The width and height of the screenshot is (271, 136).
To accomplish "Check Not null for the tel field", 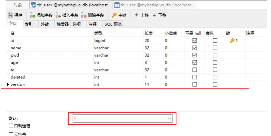I will [195, 70].
